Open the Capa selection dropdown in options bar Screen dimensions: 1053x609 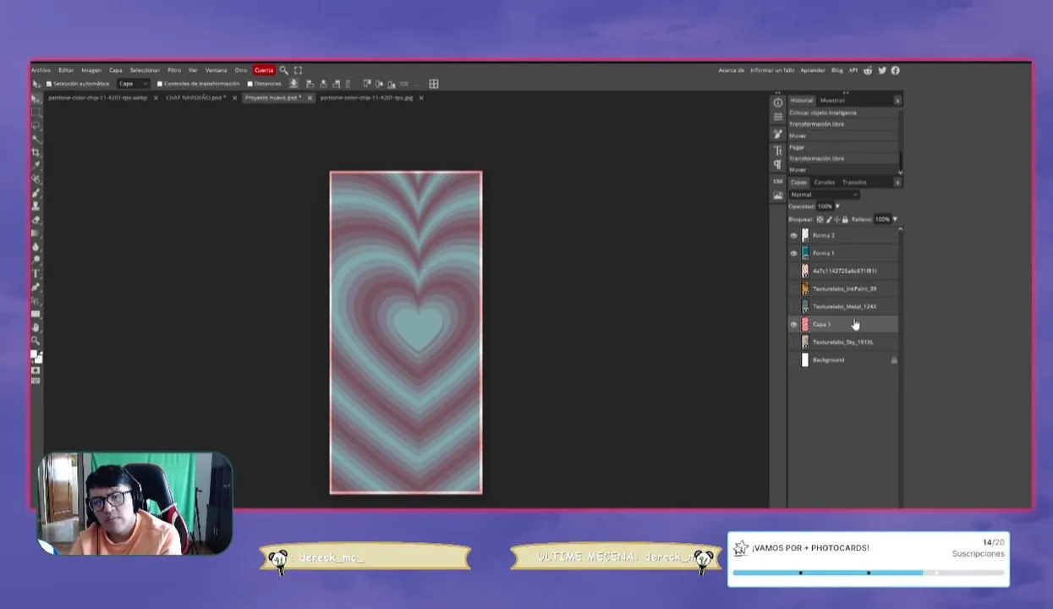tap(133, 84)
